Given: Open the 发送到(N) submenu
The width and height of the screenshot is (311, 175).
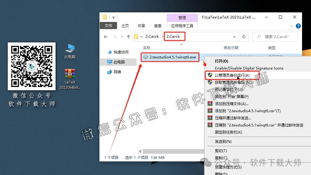Looking at the screenshot, I should pos(223,141).
